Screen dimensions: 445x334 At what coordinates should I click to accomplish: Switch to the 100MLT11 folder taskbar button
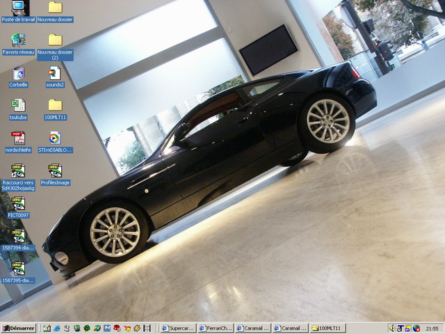[x=327, y=328]
